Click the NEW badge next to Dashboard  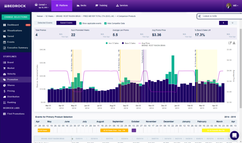[28, 25]
